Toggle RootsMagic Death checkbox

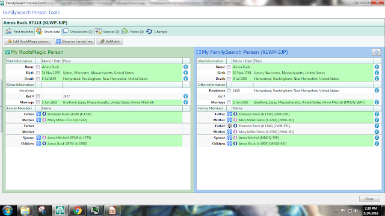[38, 79]
